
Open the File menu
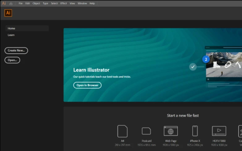pos(20,3)
